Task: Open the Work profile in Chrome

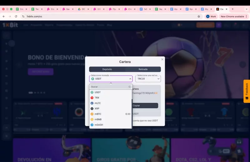Action: (x=211, y=16)
